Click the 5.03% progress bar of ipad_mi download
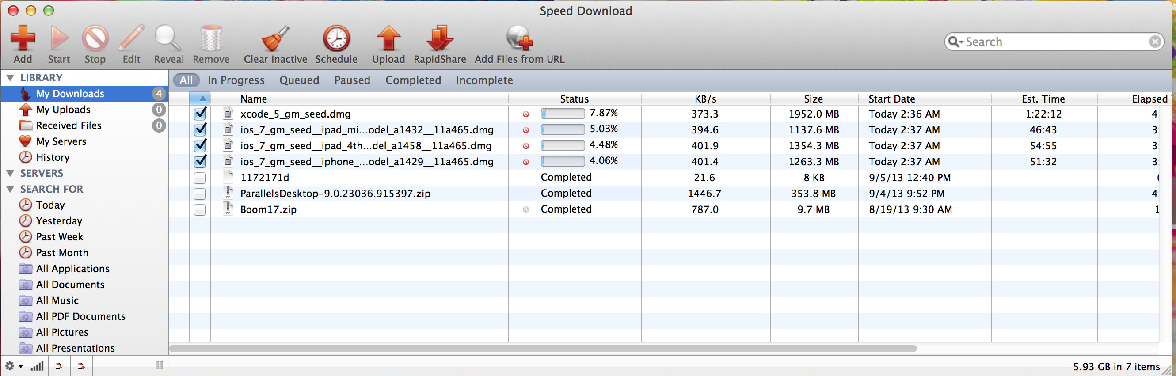This screenshot has height=376, width=1176. (x=563, y=129)
